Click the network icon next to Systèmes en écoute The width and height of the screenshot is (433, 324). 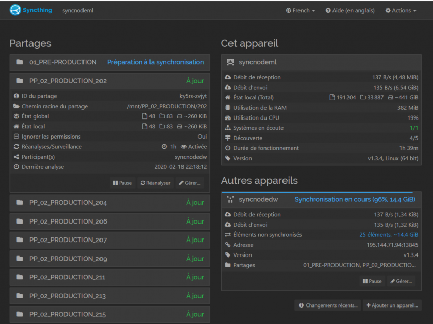[228, 128]
